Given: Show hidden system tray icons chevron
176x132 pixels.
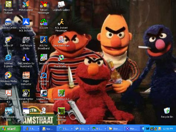Looking at the screenshot, I should click(x=143, y=129).
